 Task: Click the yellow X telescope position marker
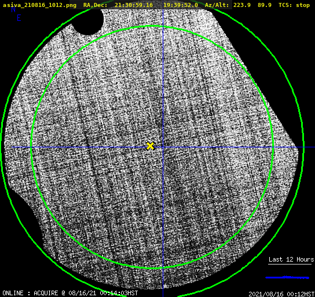(150, 146)
